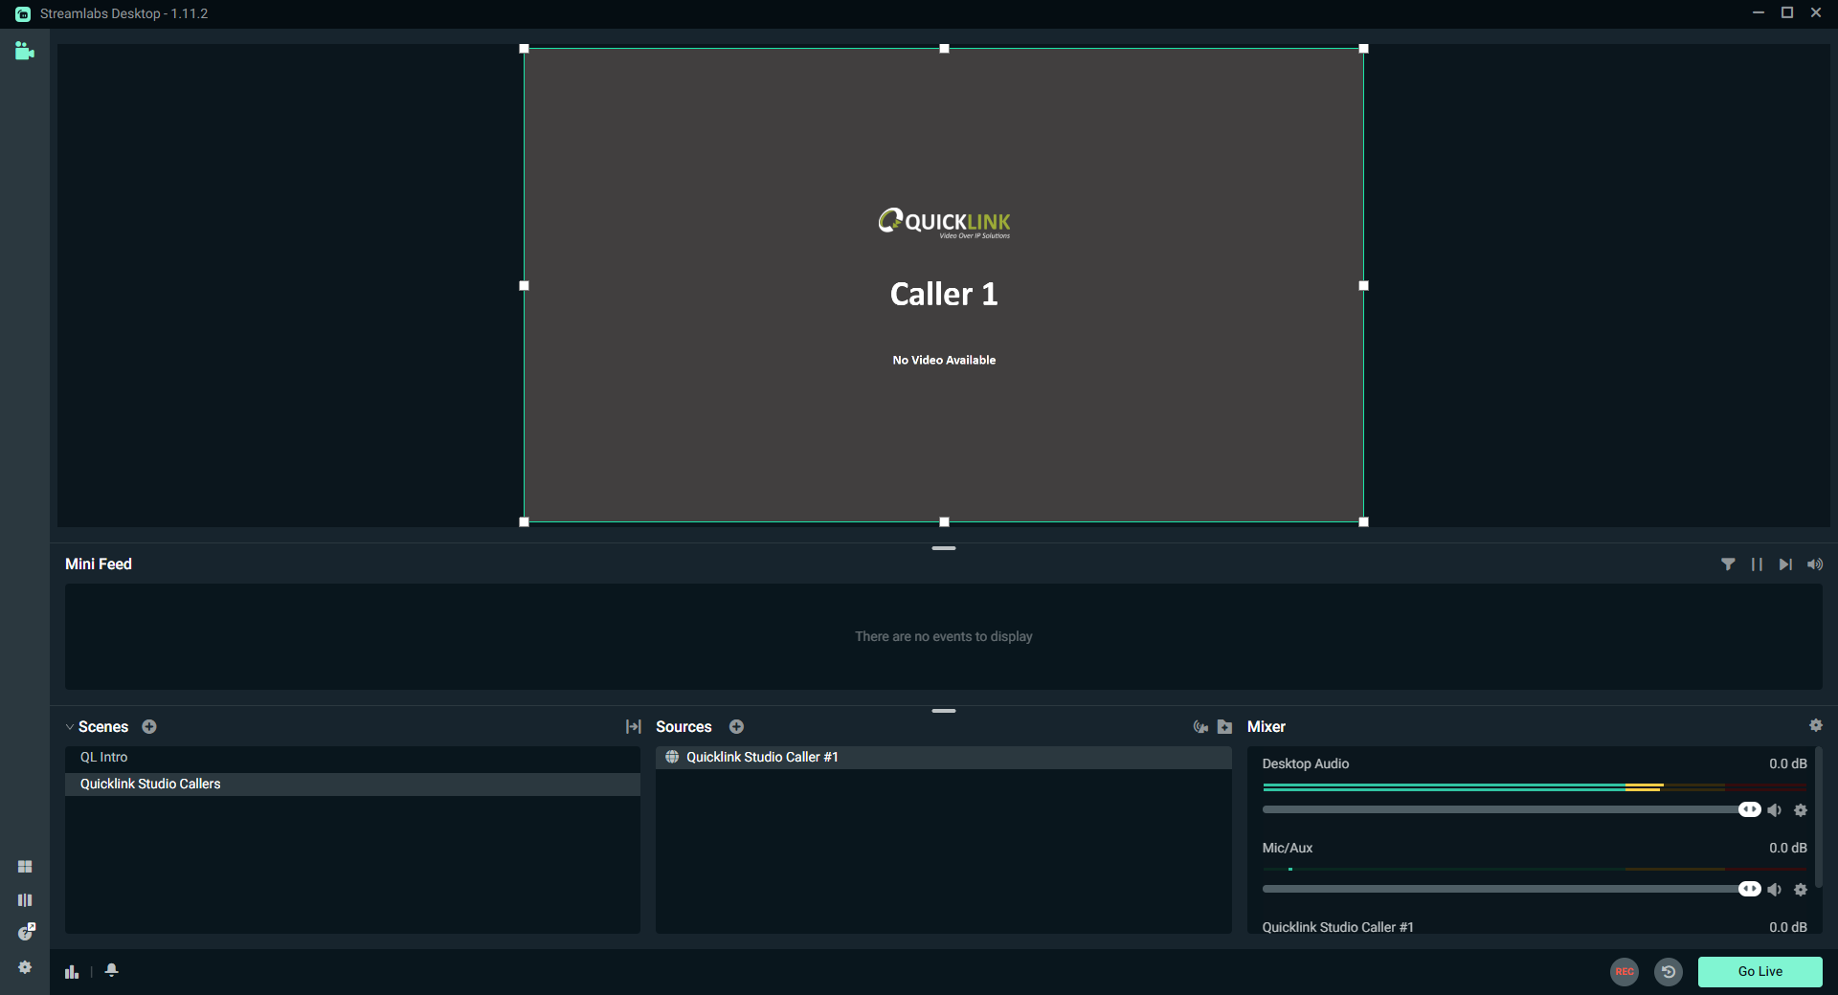Open scene transitions icon beside Scenes
1838x995 pixels.
pyautogui.click(x=633, y=726)
